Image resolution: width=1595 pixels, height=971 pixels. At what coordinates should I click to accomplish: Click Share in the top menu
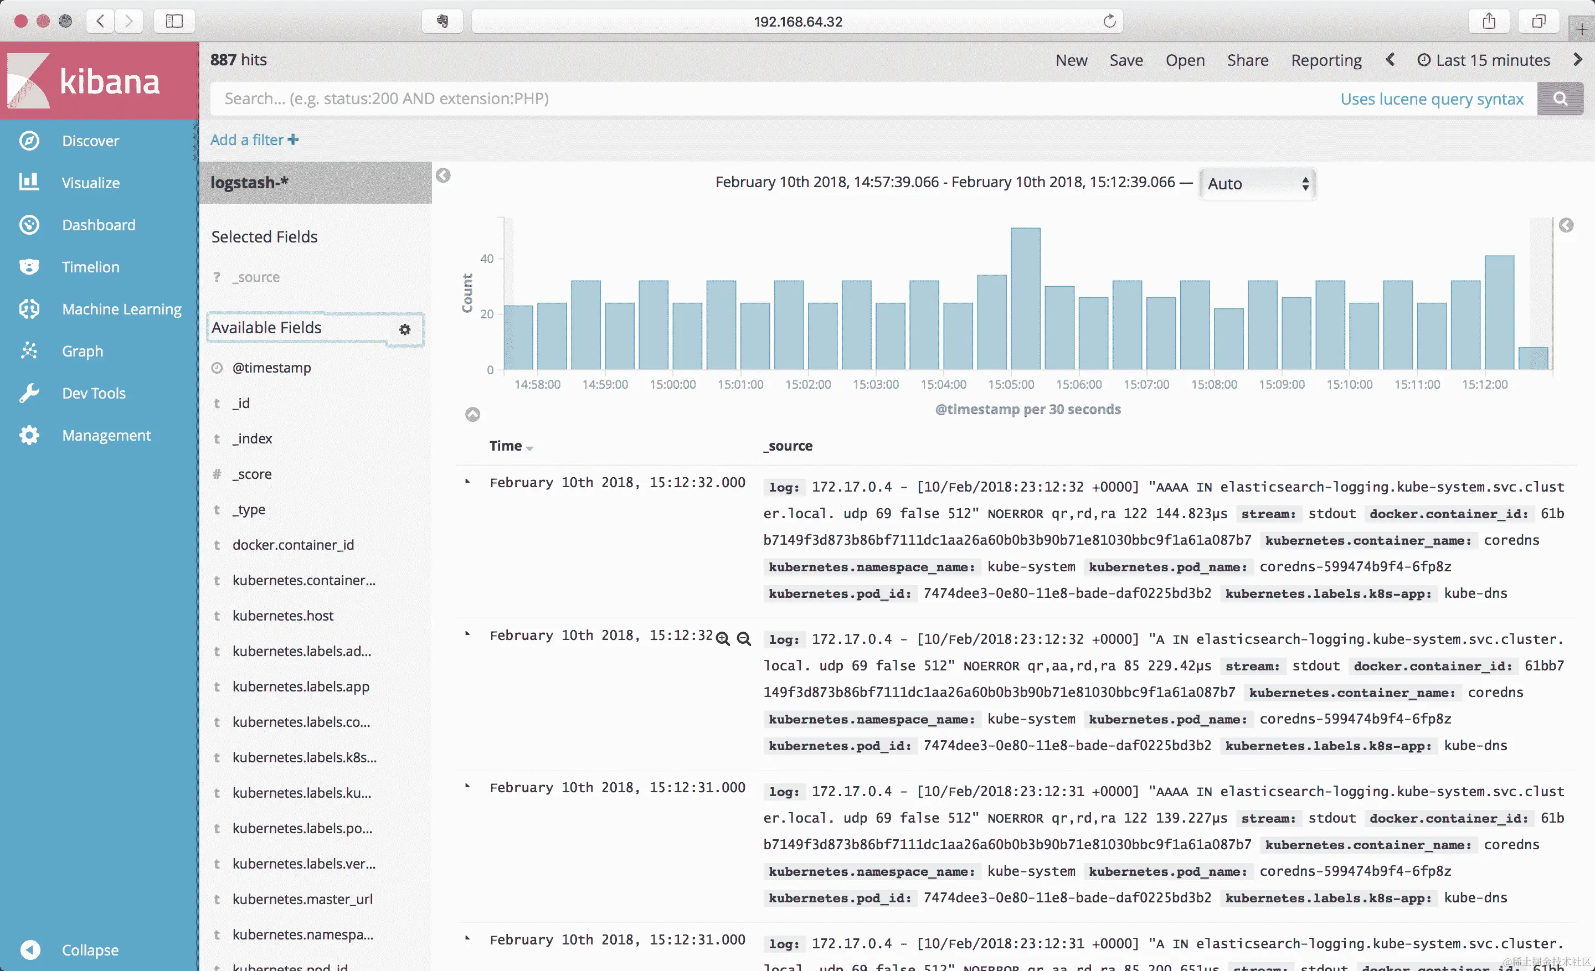coord(1247,60)
